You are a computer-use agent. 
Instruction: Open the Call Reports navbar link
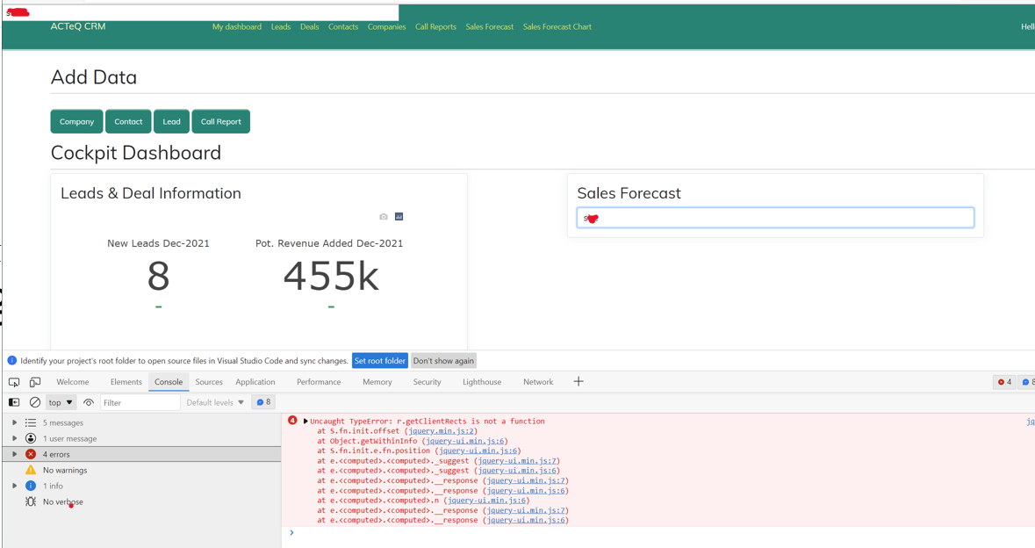(435, 27)
